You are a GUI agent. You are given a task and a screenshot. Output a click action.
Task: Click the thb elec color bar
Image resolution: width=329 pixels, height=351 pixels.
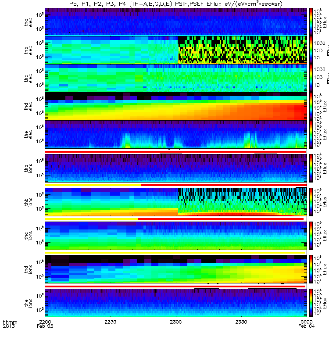[x=311, y=50]
